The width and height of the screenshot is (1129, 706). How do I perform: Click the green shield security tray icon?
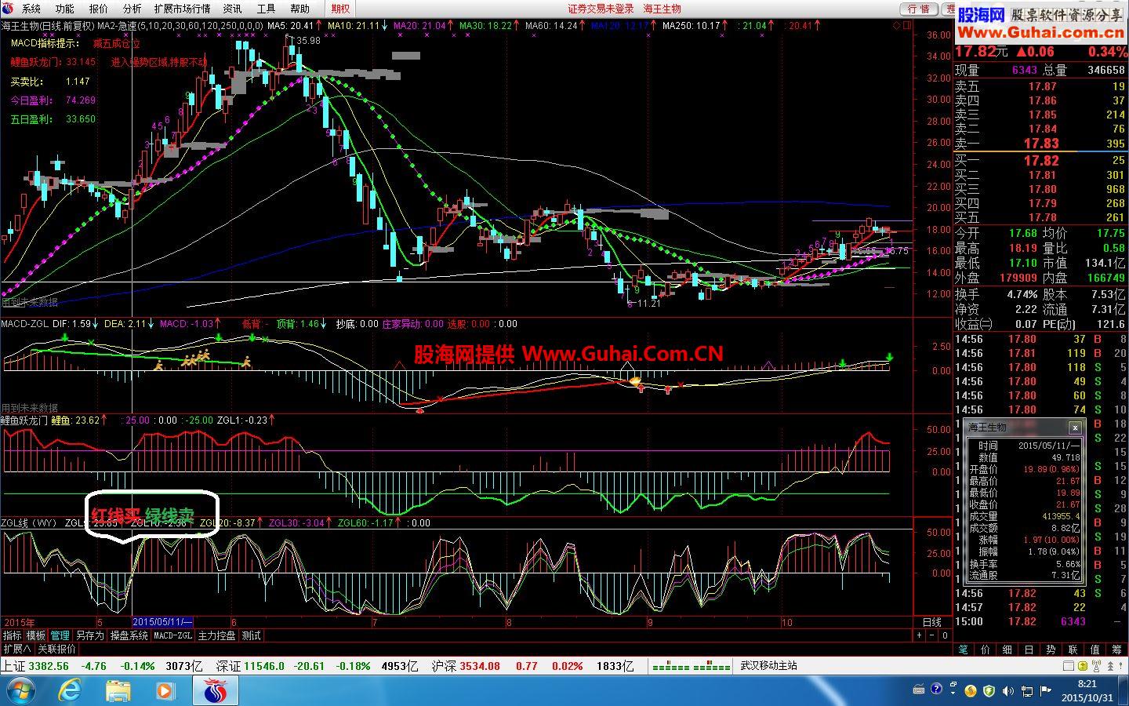pyautogui.click(x=989, y=690)
